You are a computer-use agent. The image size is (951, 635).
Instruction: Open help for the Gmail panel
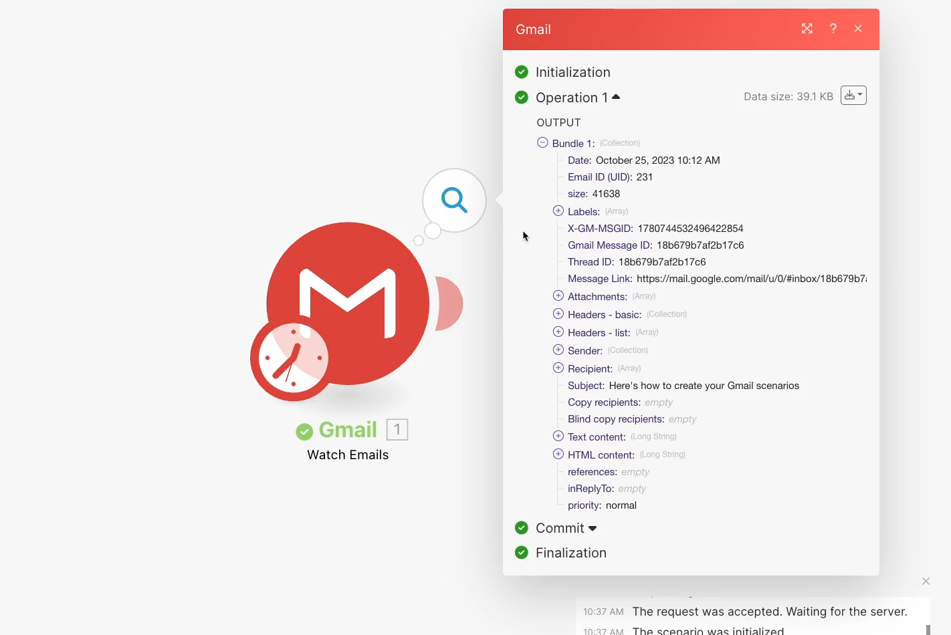[x=833, y=29]
